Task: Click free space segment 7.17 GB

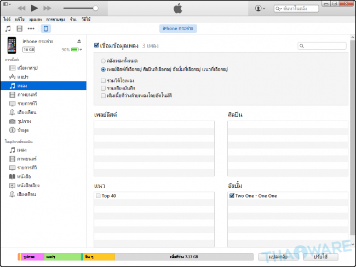Action: (x=184, y=257)
